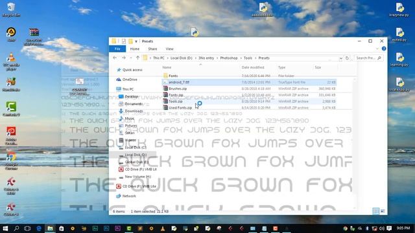Open Recycle Bin desktop icon

(11, 10)
